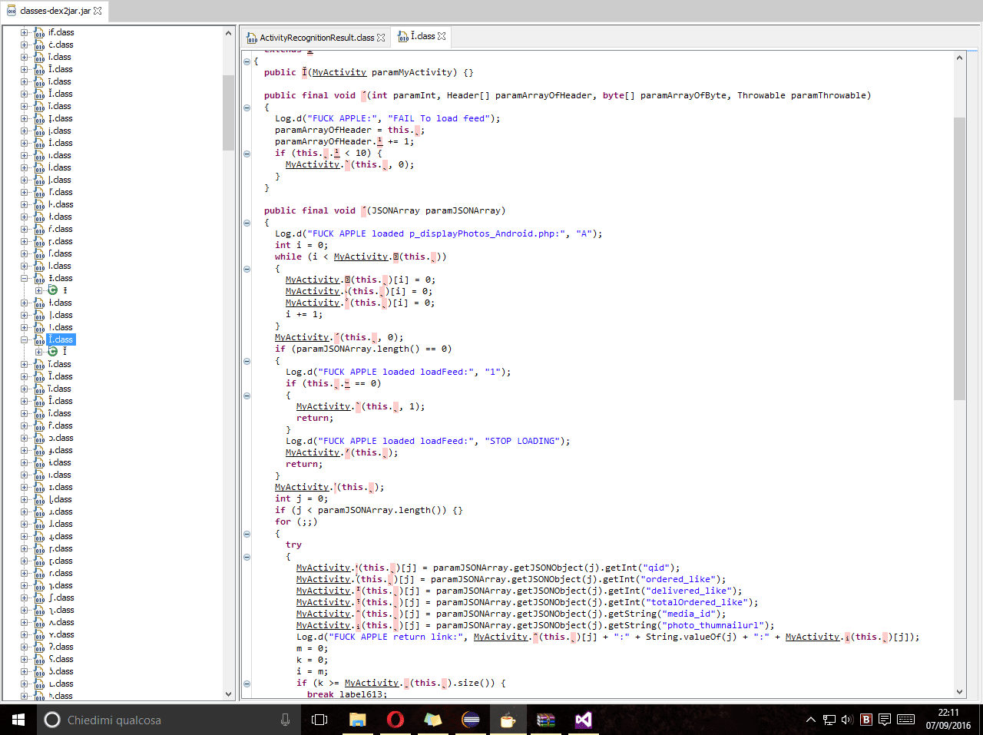Click the class tree vertical scrollbar thumb
Image resolution: width=983 pixels, height=735 pixels.
[x=228, y=112]
